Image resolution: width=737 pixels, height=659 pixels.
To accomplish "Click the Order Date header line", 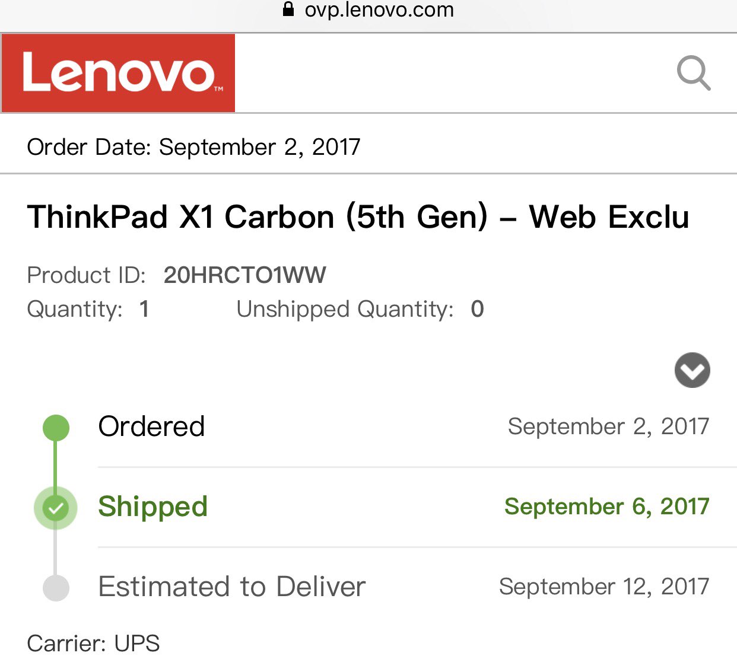I will pyautogui.click(x=193, y=147).
